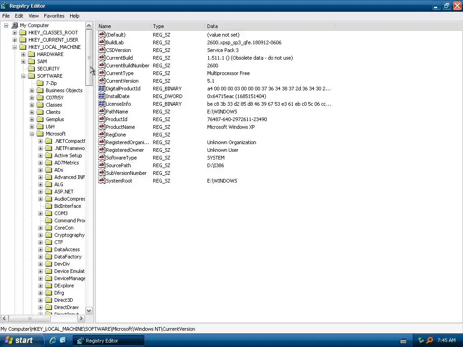Image resolution: width=463 pixels, height=347 pixels.
Task: Click the Cryptography folder icon
Action: [48, 235]
